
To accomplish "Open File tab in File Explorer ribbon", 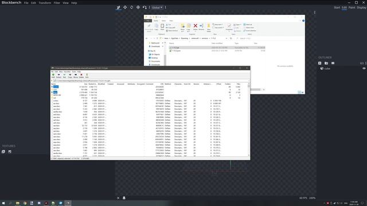I will [x=148, y=21].
